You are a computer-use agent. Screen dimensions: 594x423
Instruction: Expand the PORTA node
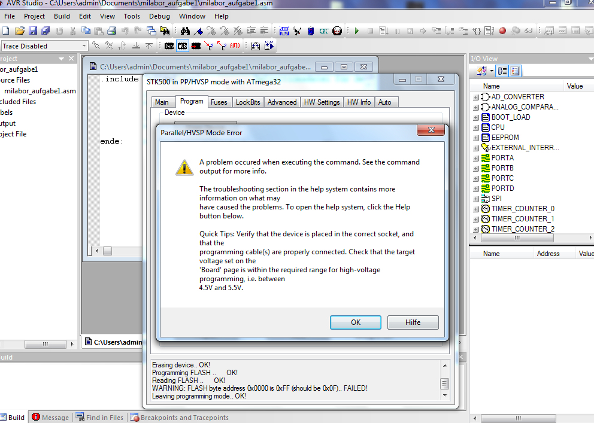point(476,158)
